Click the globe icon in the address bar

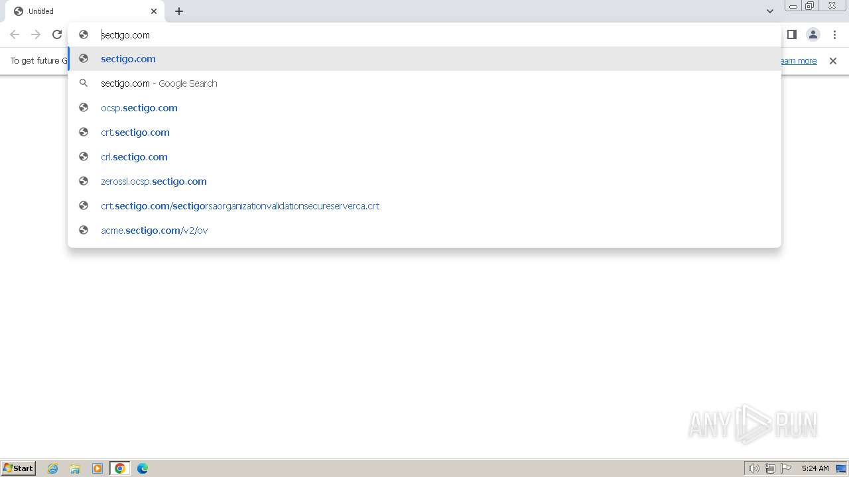click(84, 34)
